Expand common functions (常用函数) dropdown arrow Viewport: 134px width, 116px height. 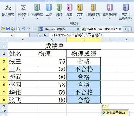pos(37,19)
